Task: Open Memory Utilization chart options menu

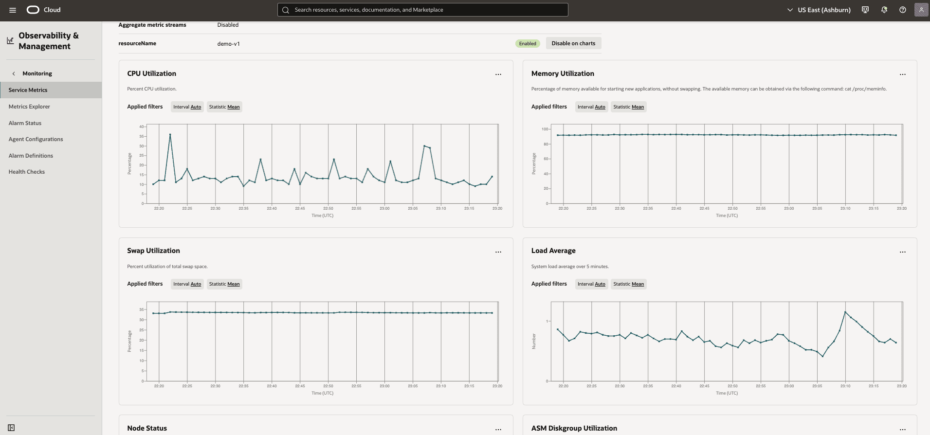Action: 903,74
